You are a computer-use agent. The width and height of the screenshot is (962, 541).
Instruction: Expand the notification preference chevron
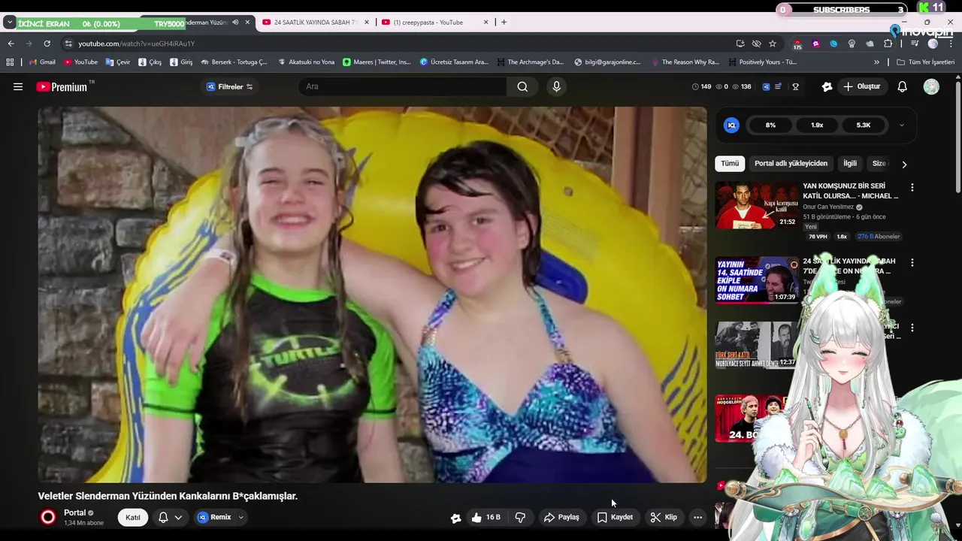pyautogui.click(x=178, y=518)
